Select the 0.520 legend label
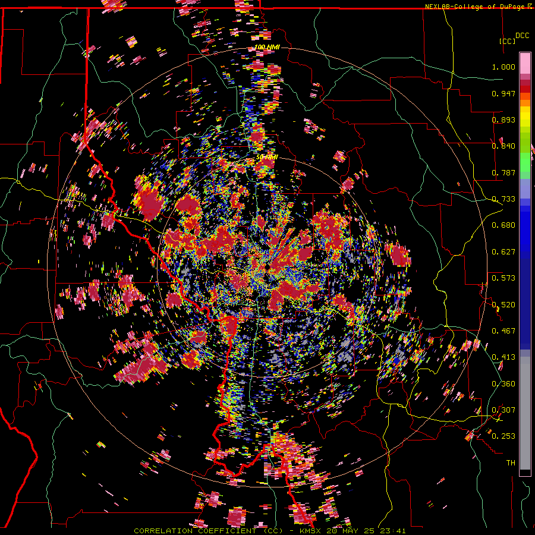This screenshot has height=535, width=535. tap(503, 305)
